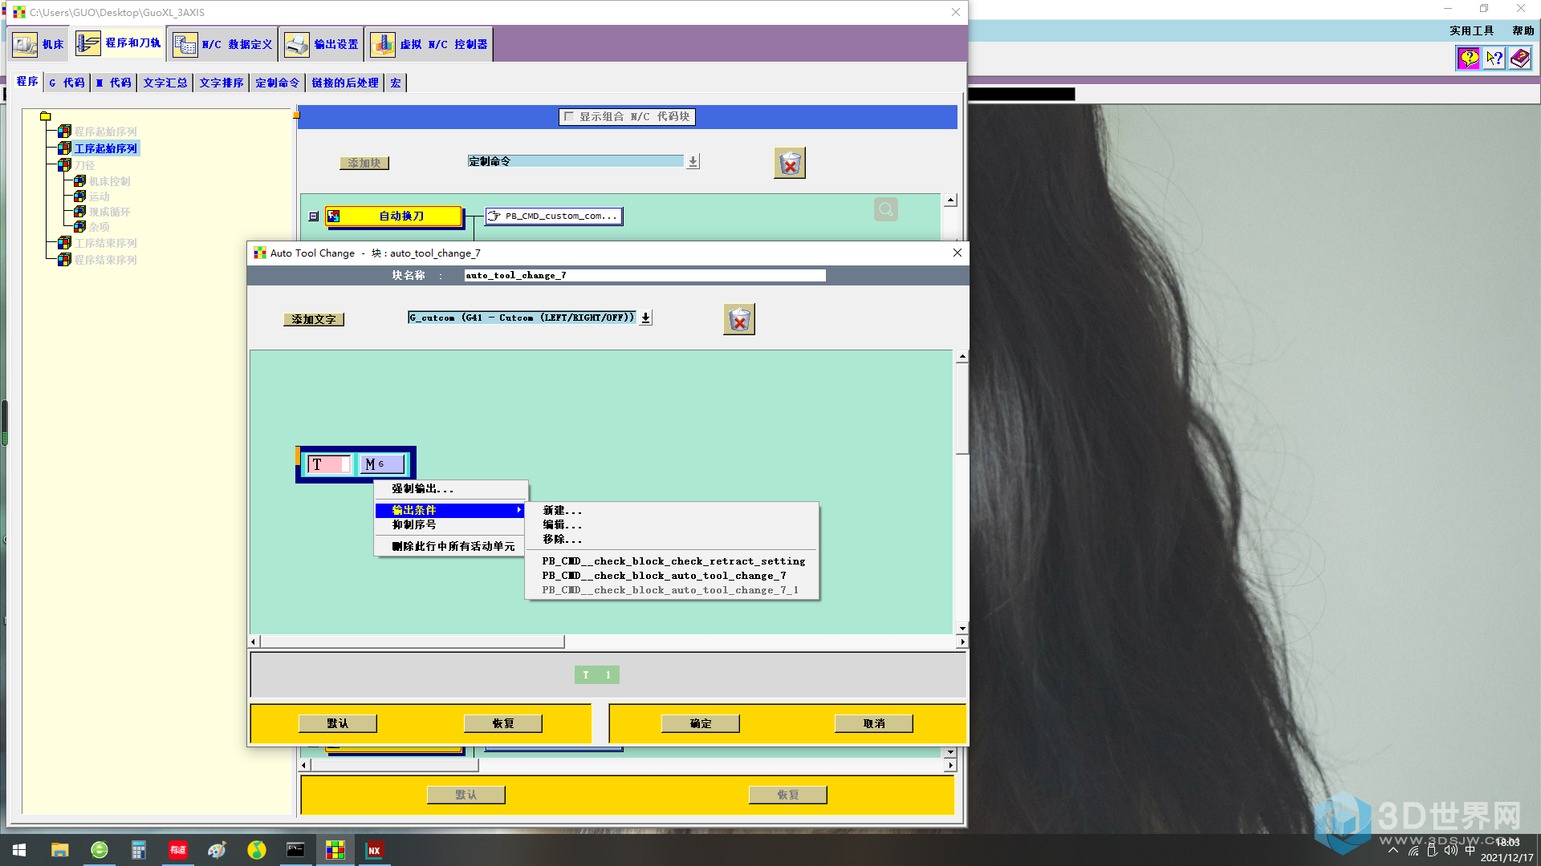
Task: Click 默认 in the Auto Tool Change dialog
Action: [x=338, y=723]
